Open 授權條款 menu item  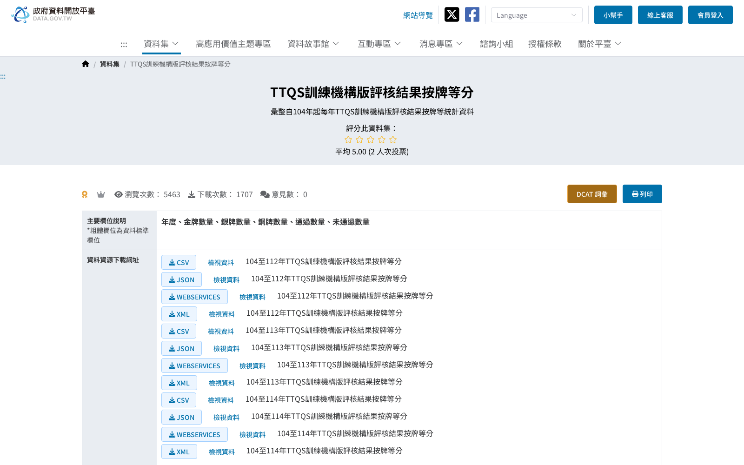[x=545, y=44]
